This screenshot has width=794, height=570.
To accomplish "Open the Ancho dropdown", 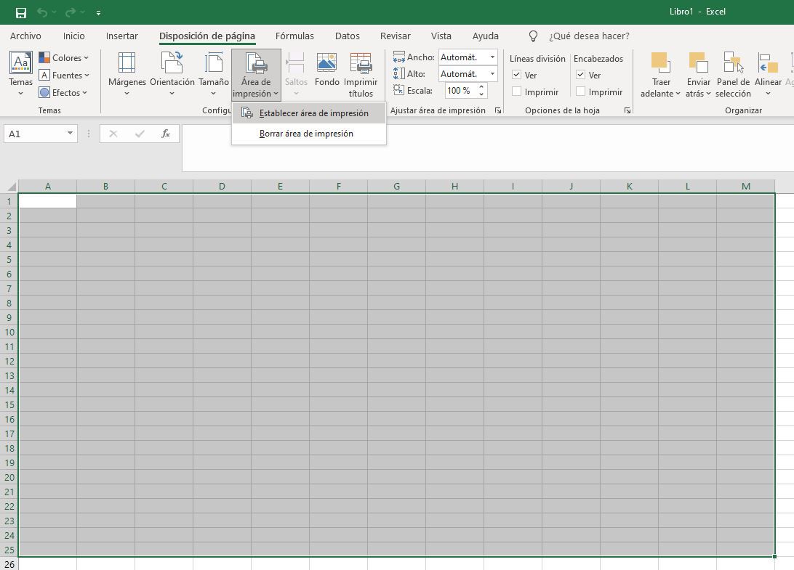I will (492, 57).
